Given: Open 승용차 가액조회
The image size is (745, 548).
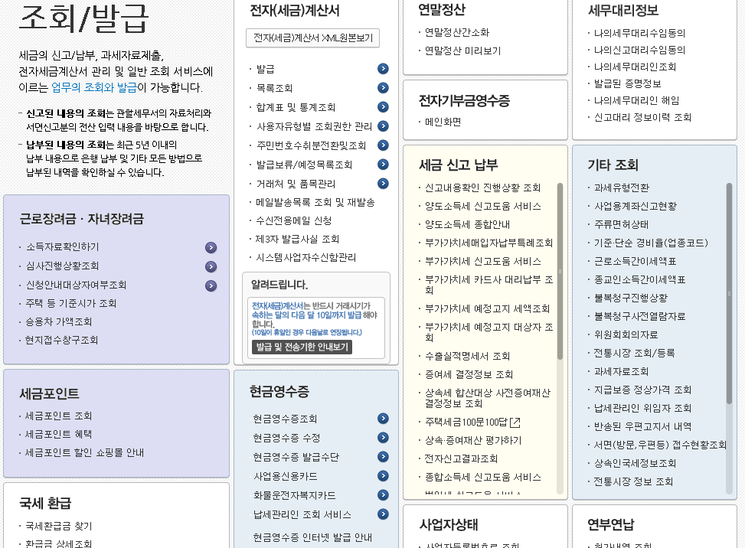Looking at the screenshot, I should coord(58,322).
